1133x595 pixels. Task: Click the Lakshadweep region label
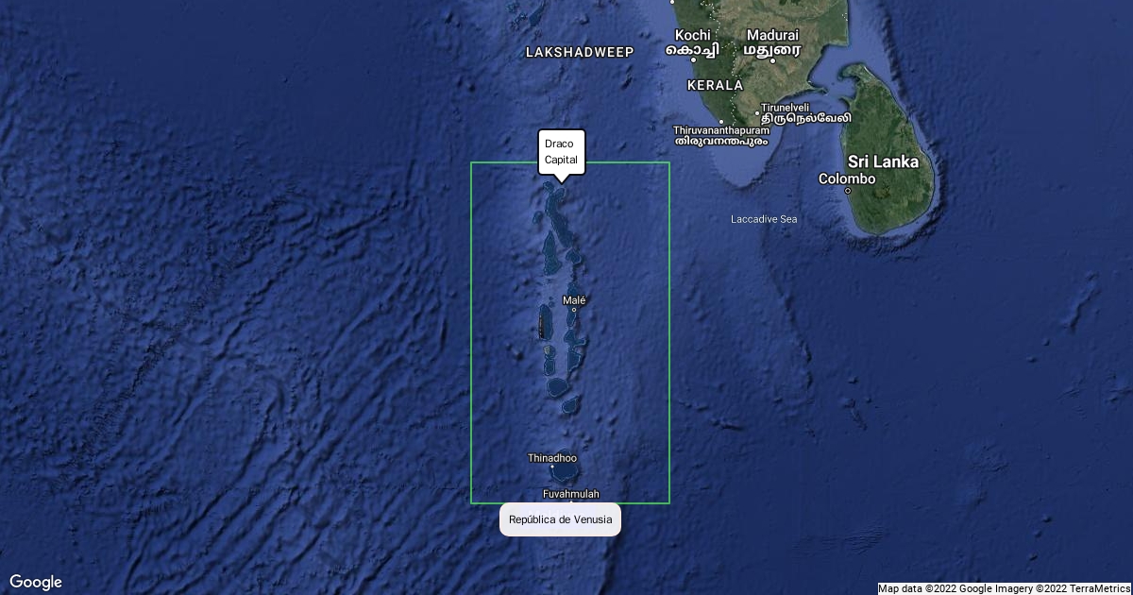[x=580, y=52]
